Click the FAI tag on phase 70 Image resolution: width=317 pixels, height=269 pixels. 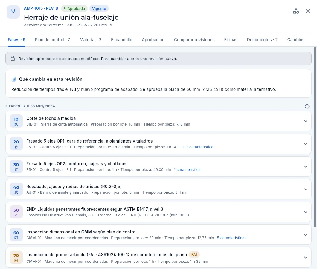point(194,255)
